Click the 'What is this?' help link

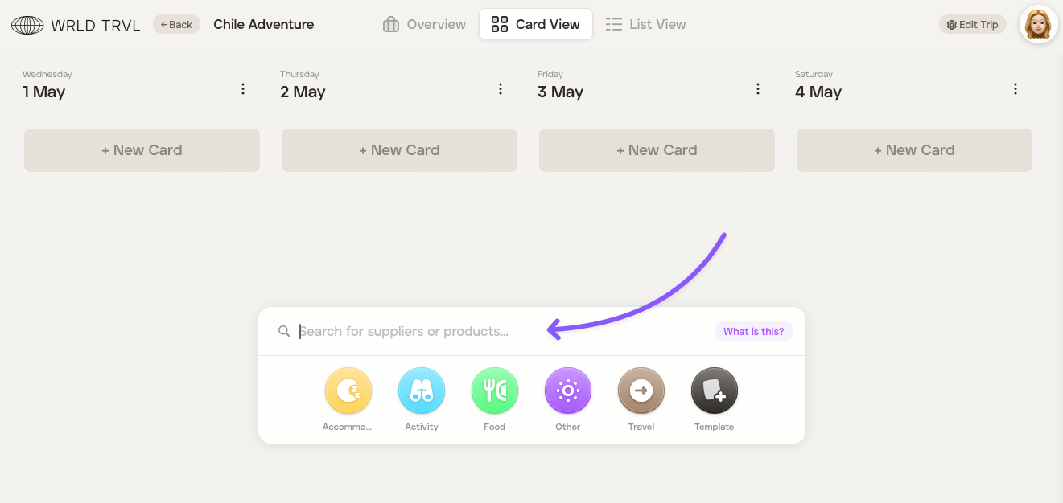coord(753,331)
